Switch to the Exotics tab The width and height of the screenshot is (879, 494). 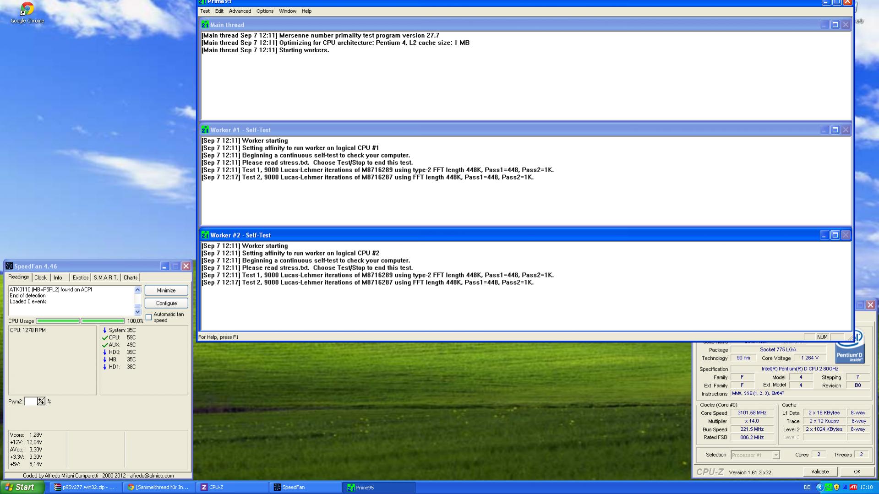(x=80, y=277)
